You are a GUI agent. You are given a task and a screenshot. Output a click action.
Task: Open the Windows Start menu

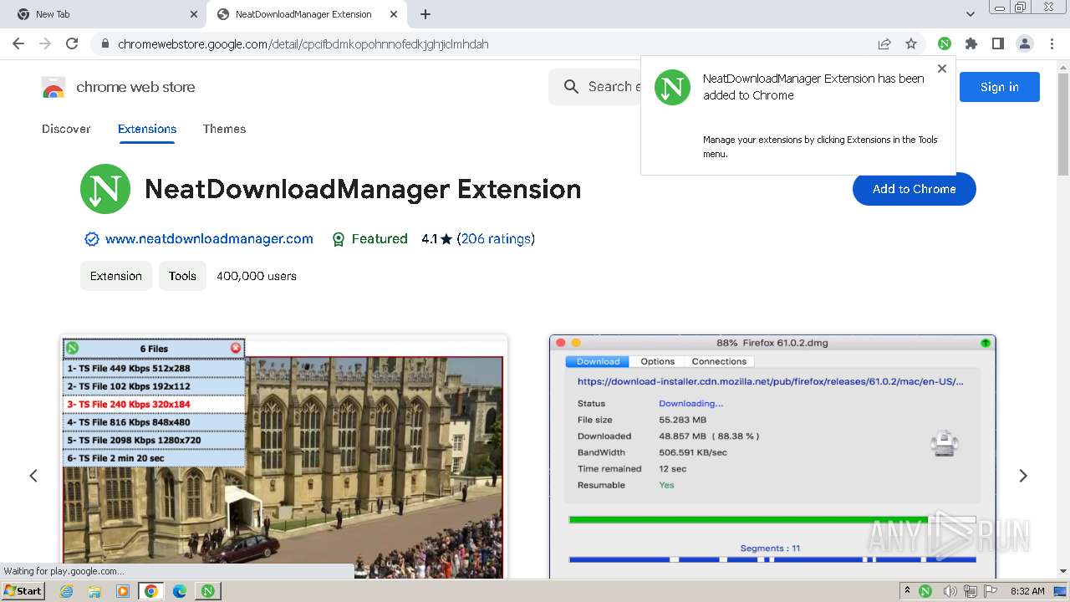pos(23,591)
